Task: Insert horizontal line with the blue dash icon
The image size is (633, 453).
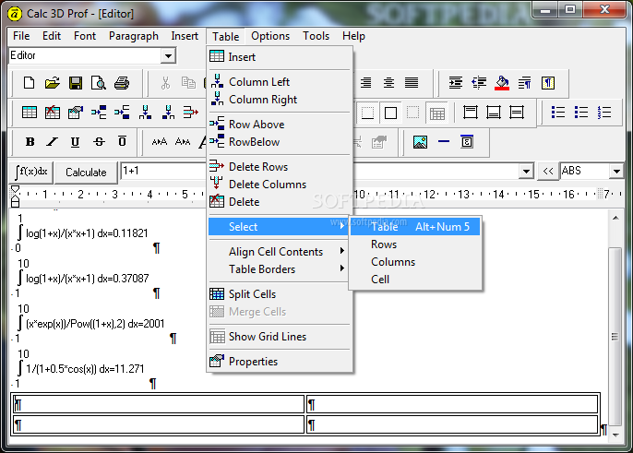Action: [444, 142]
